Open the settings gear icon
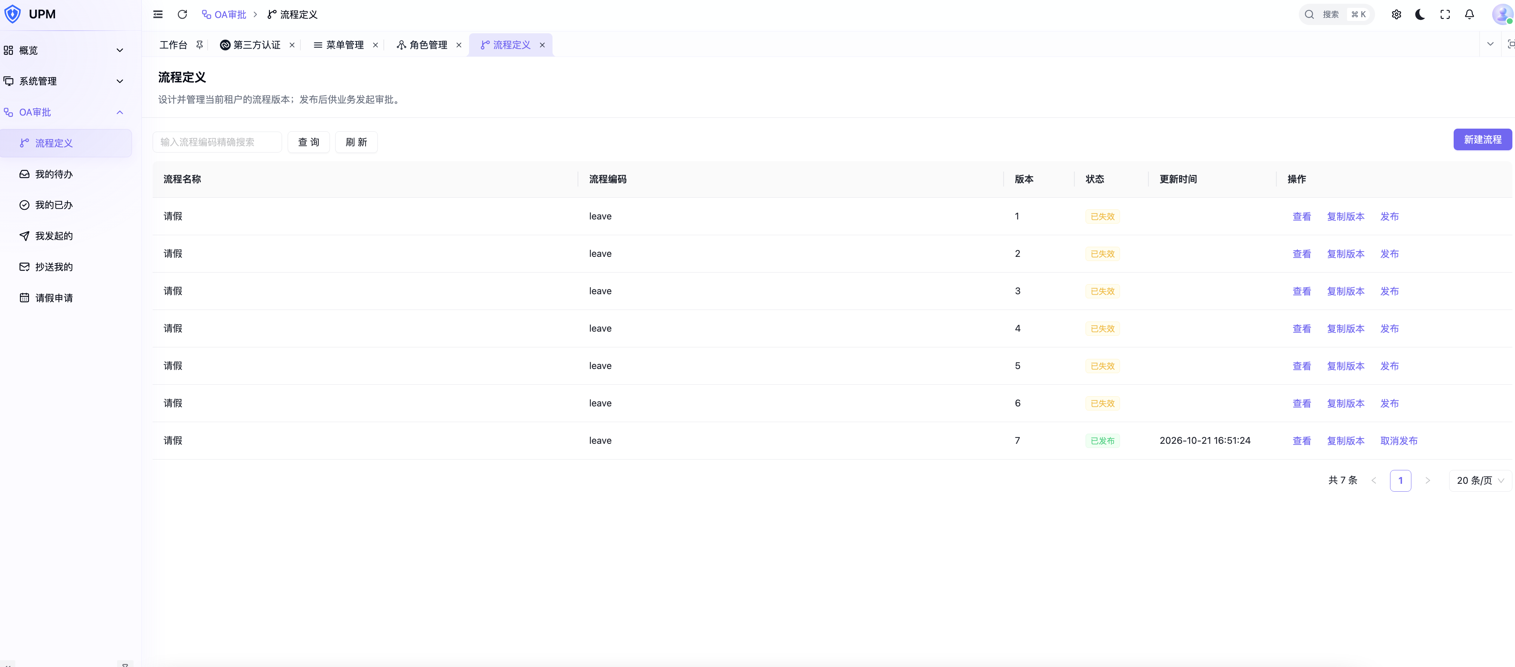Image resolution: width=1515 pixels, height=667 pixels. [x=1396, y=15]
